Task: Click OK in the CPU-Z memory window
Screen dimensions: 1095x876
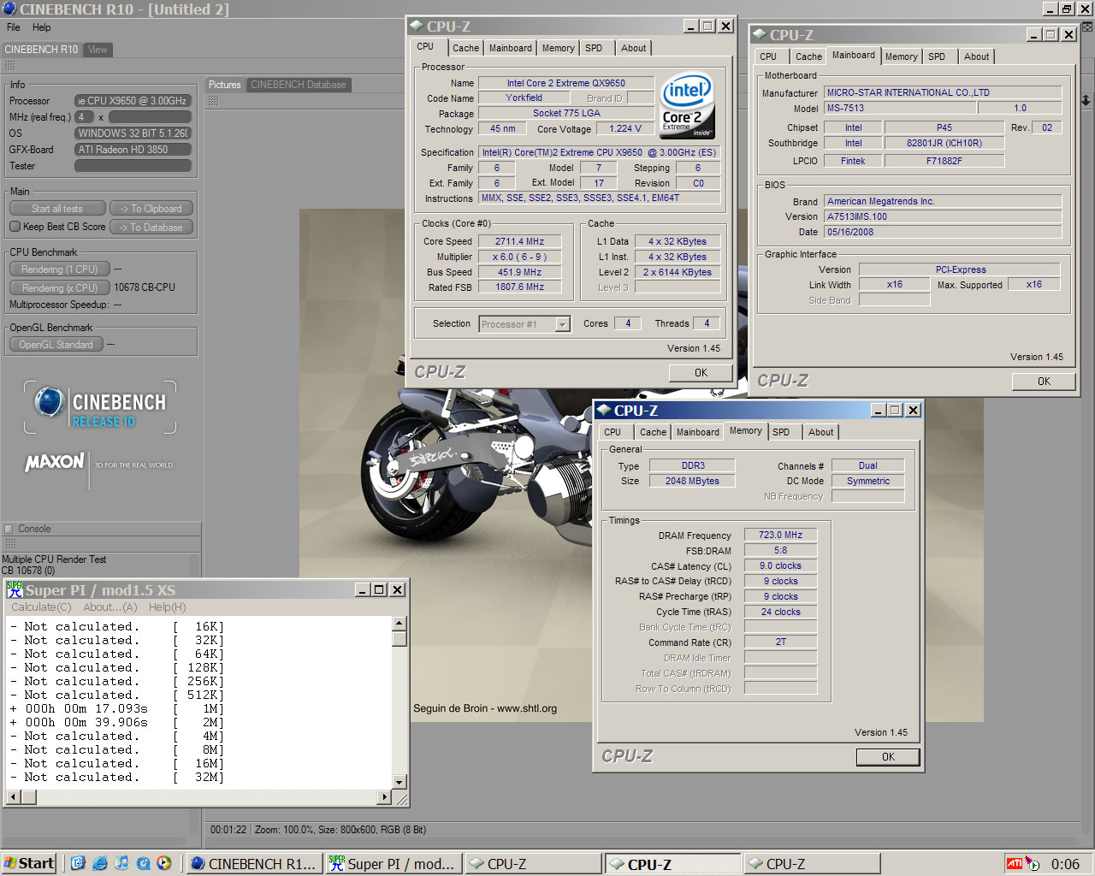Action: pos(888,757)
